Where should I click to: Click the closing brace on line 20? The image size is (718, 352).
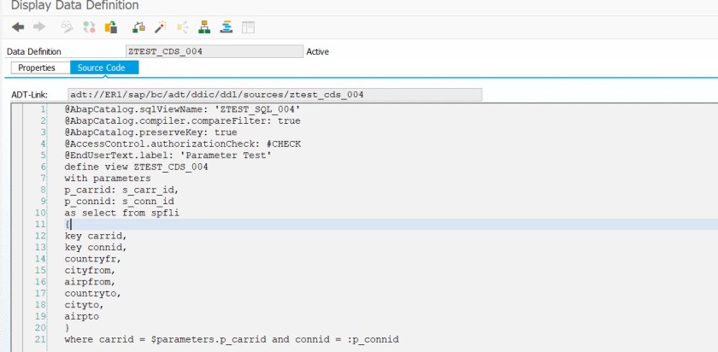tap(68, 328)
